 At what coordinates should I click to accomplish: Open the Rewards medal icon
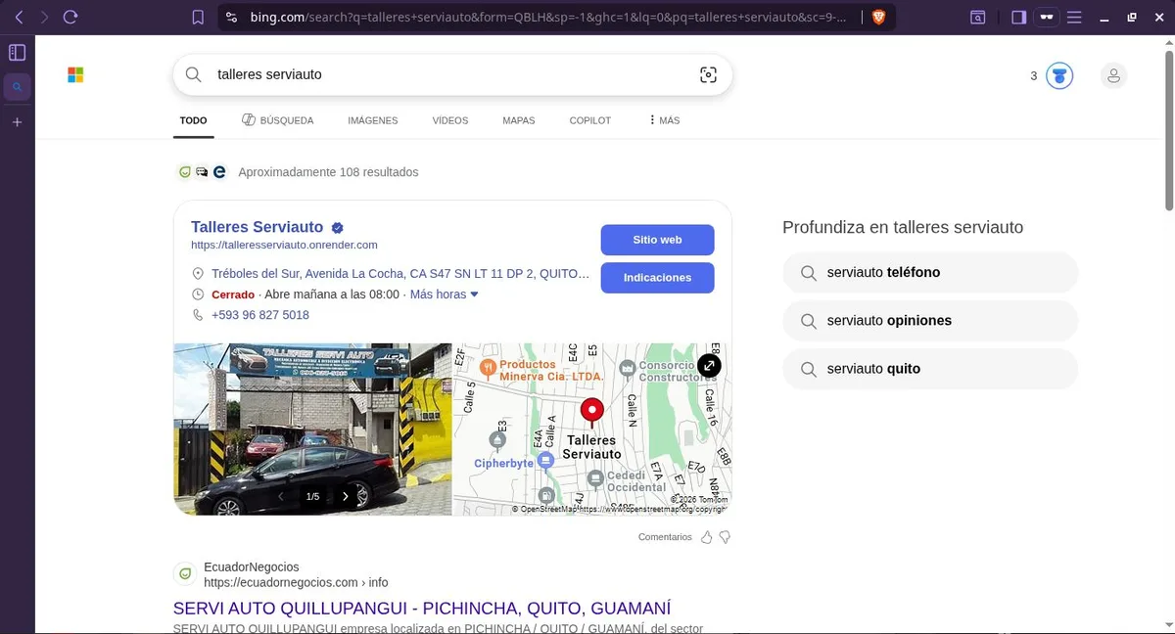tap(1059, 75)
